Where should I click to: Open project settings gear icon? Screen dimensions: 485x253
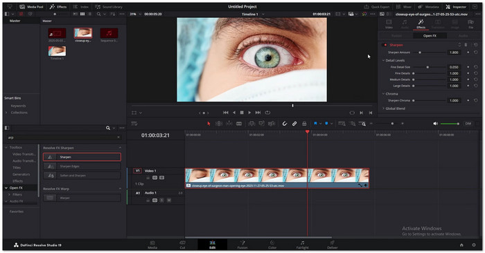tap(474, 245)
